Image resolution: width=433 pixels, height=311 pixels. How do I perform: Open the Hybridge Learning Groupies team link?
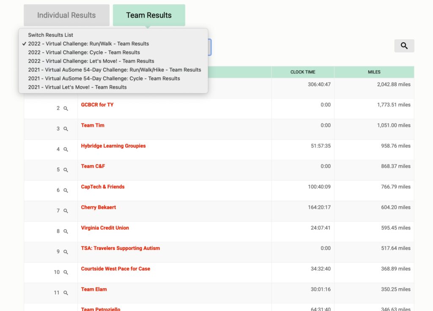coord(113,146)
